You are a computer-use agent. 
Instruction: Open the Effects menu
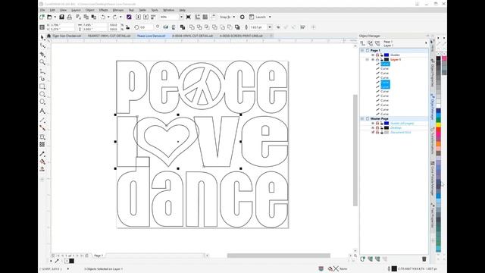tap(103, 10)
